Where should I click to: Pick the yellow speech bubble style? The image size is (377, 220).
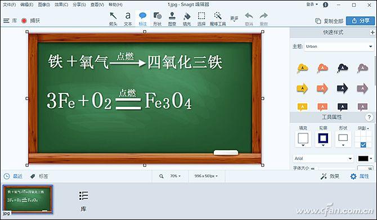(x=303, y=107)
